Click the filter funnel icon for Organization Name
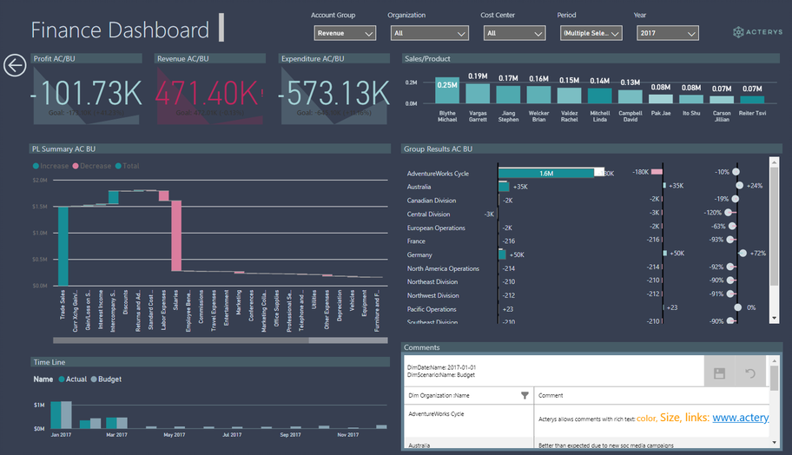This screenshot has width=792, height=455. coord(525,395)
